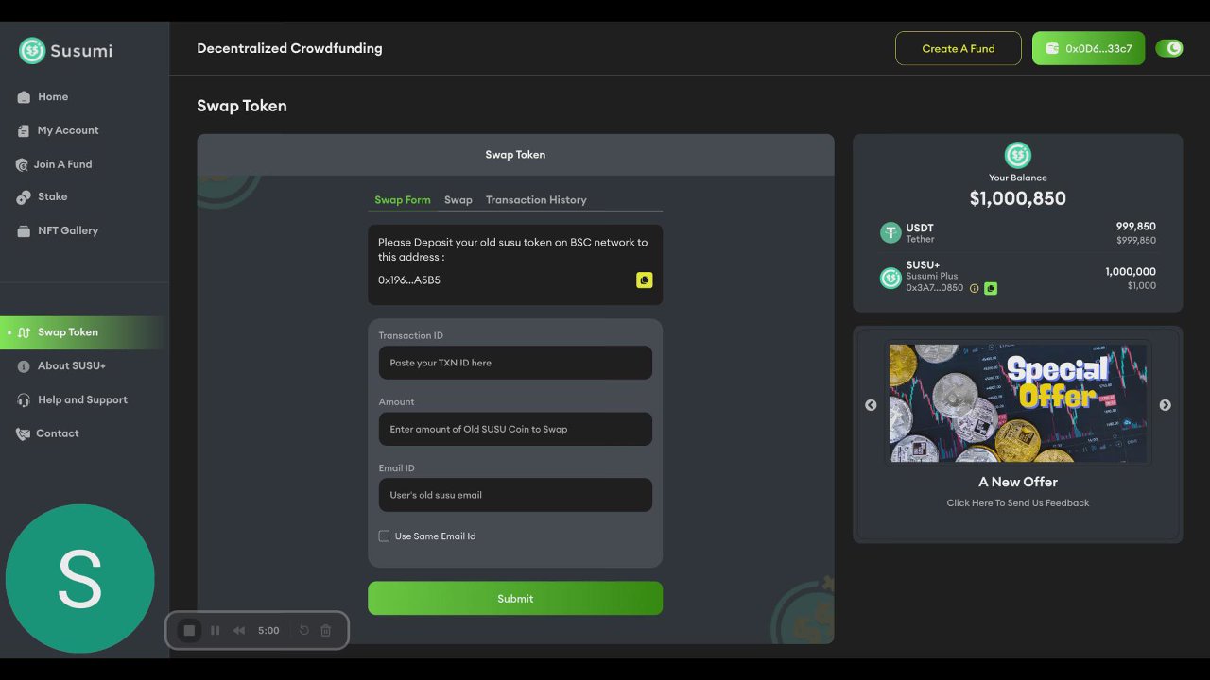Click Create A Fund button
Image resolution: width=1210 pixels, height=680 pixels.
coord(959,48)
